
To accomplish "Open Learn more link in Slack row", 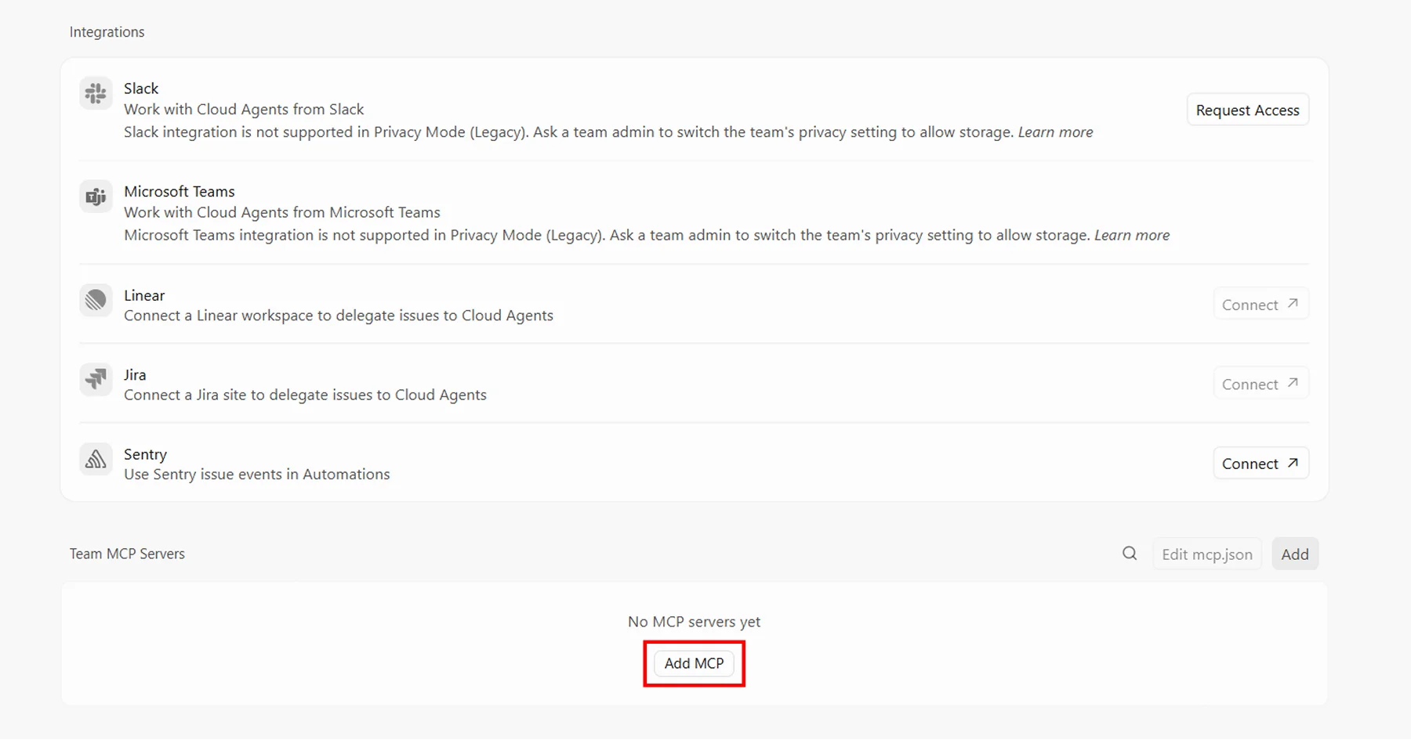I will (1055, 132).
